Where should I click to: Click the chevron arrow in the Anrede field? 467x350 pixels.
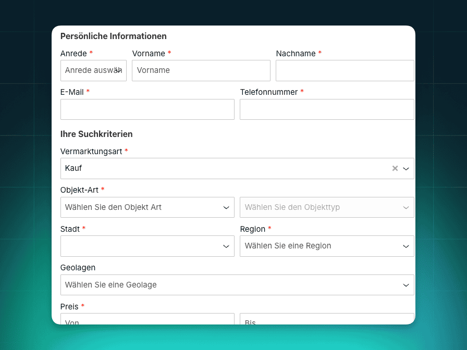[119, 70]
